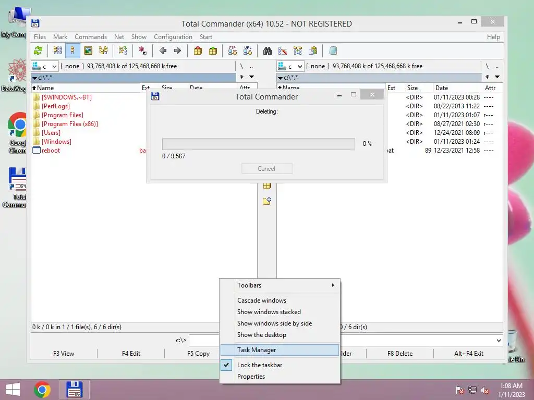
Task: Click the Action Center flag tray icon
Action: tap(459, 390)
